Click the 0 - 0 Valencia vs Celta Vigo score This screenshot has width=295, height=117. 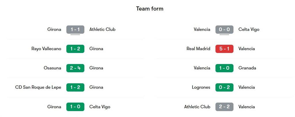tap(224, 29)
